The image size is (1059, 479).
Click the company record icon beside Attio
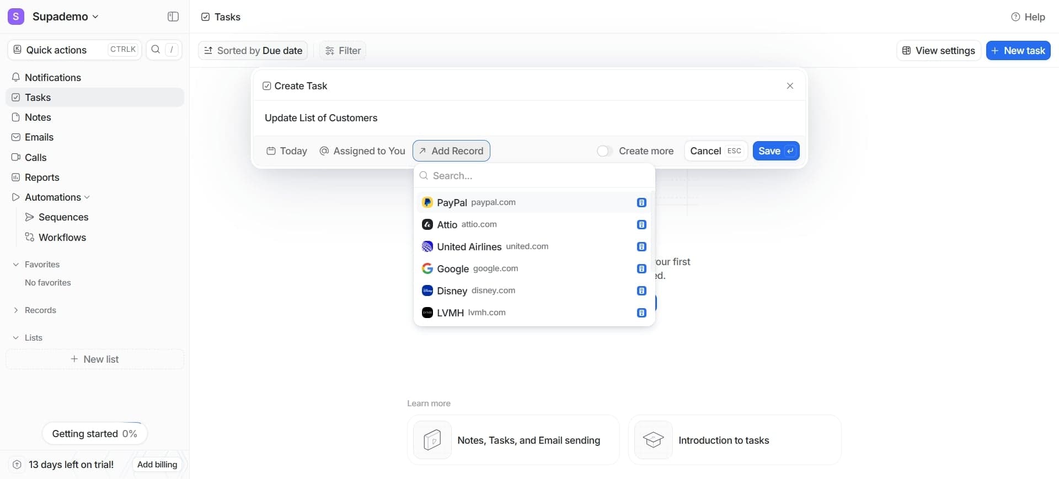(x=641, y=224)
